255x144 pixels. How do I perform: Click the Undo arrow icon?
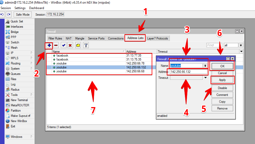(2, 15)
